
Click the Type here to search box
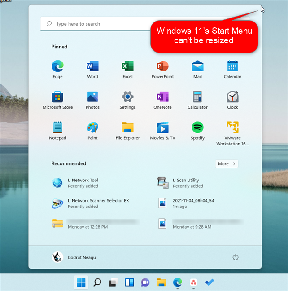coord(145,24)
